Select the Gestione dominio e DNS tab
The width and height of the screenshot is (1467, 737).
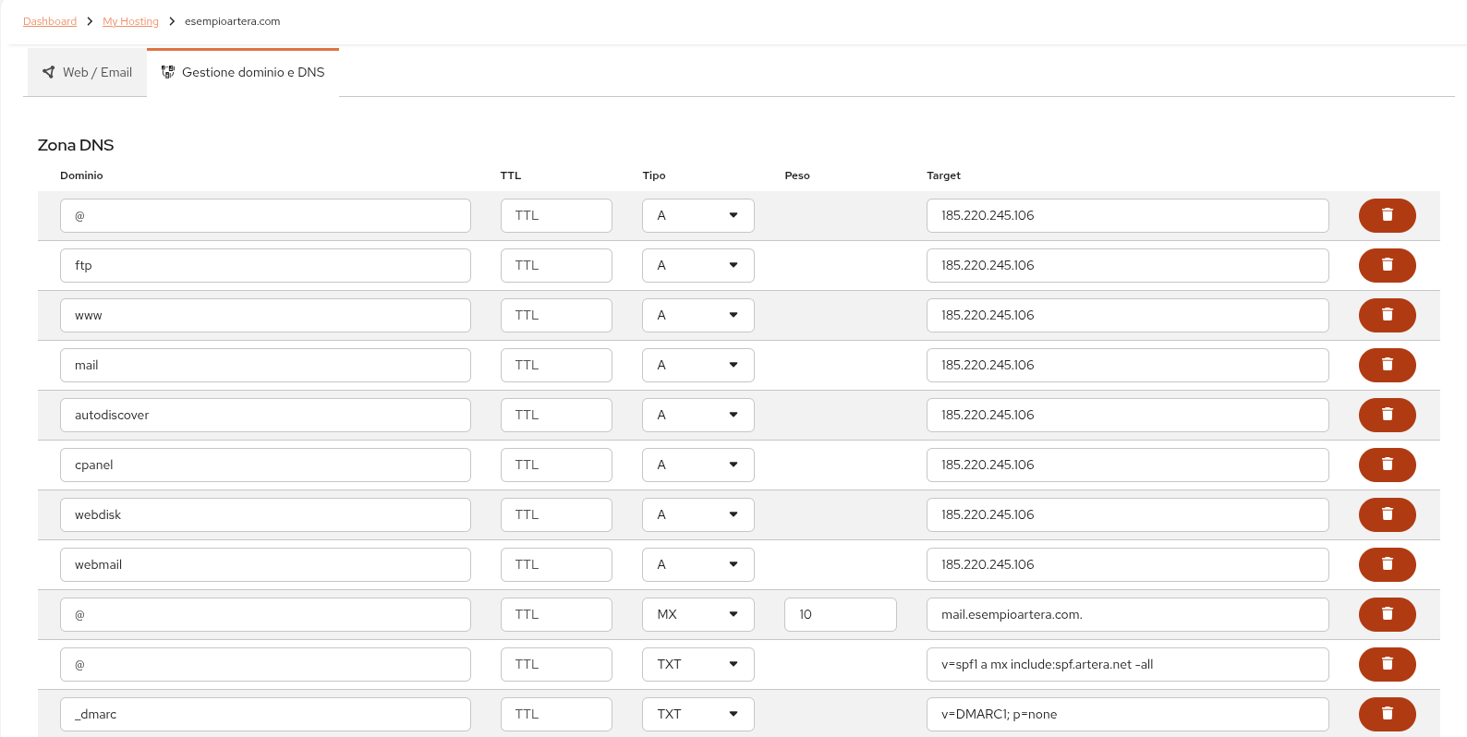pos(243,72)
